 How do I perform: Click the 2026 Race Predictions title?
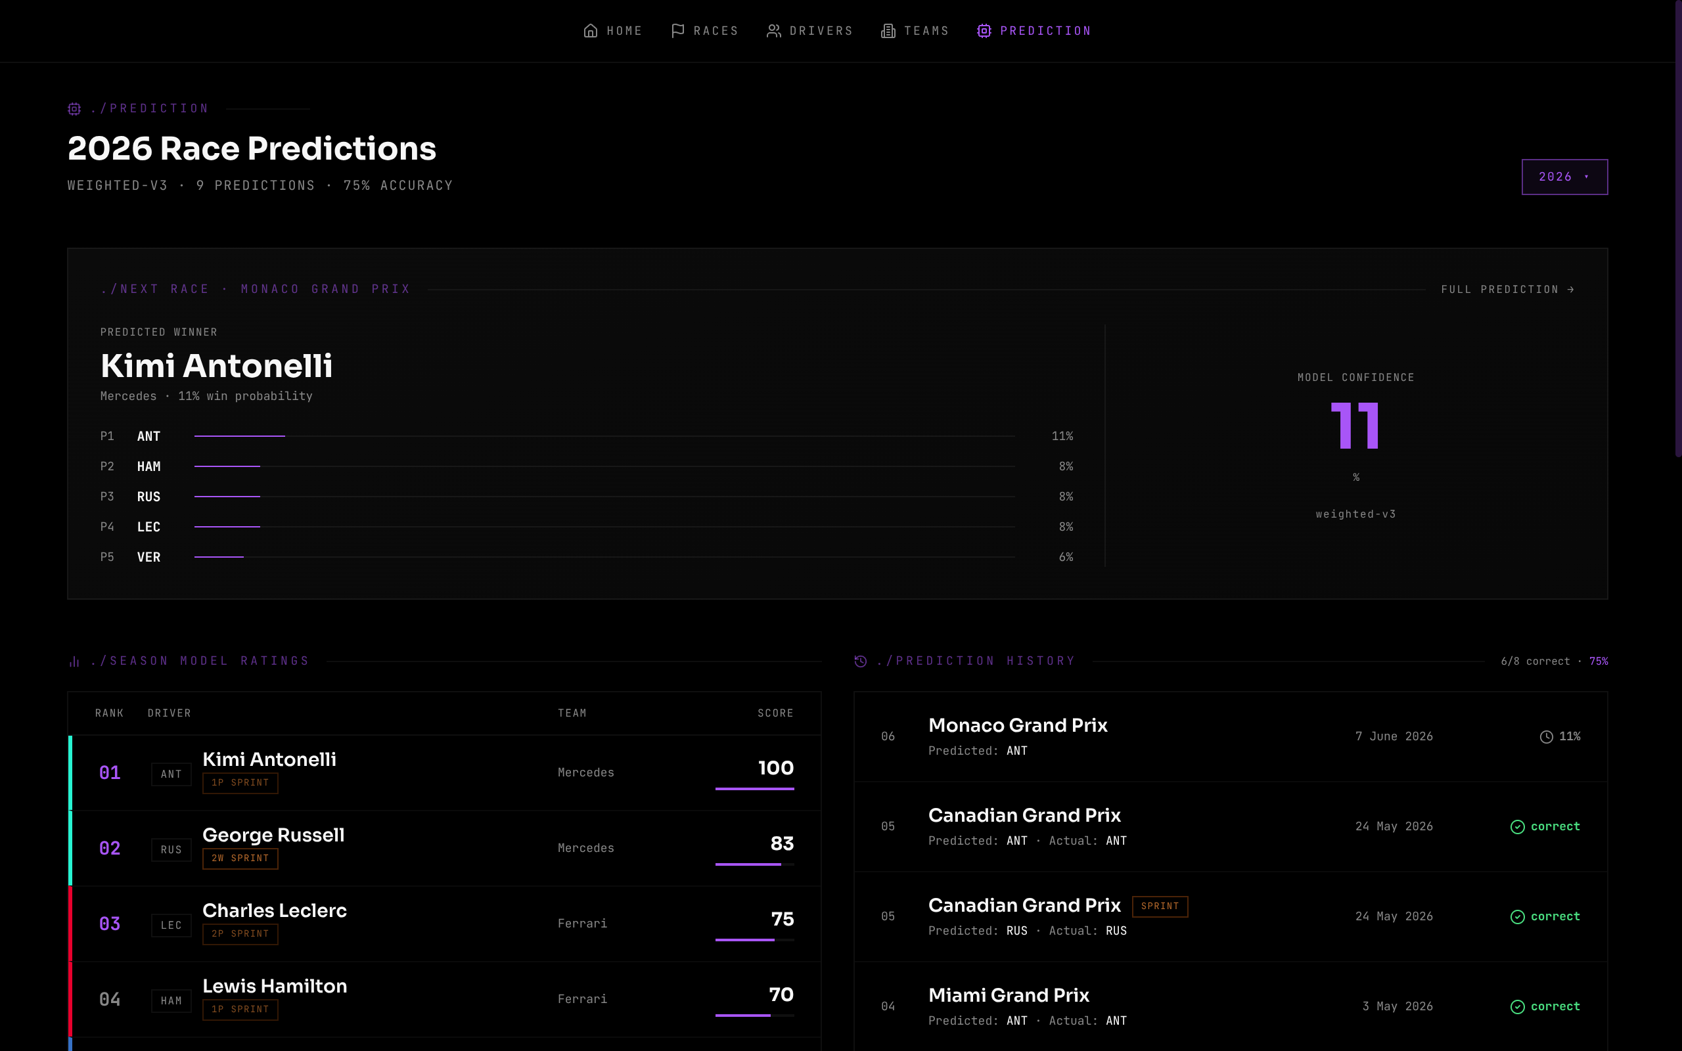coord(252,148)
